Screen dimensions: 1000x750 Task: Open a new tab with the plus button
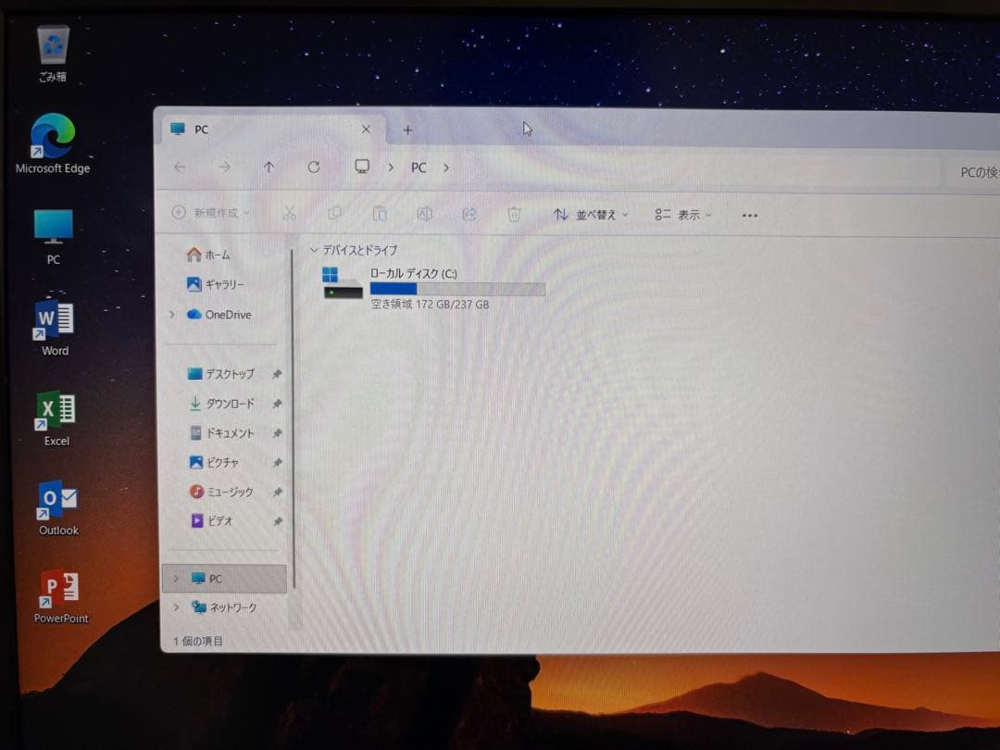pos(407,131)
